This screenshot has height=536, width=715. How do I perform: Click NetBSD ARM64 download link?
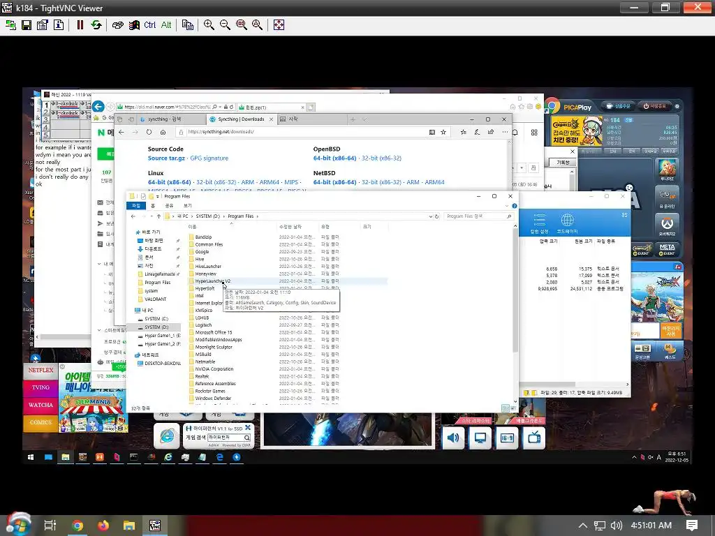point(434,182)
